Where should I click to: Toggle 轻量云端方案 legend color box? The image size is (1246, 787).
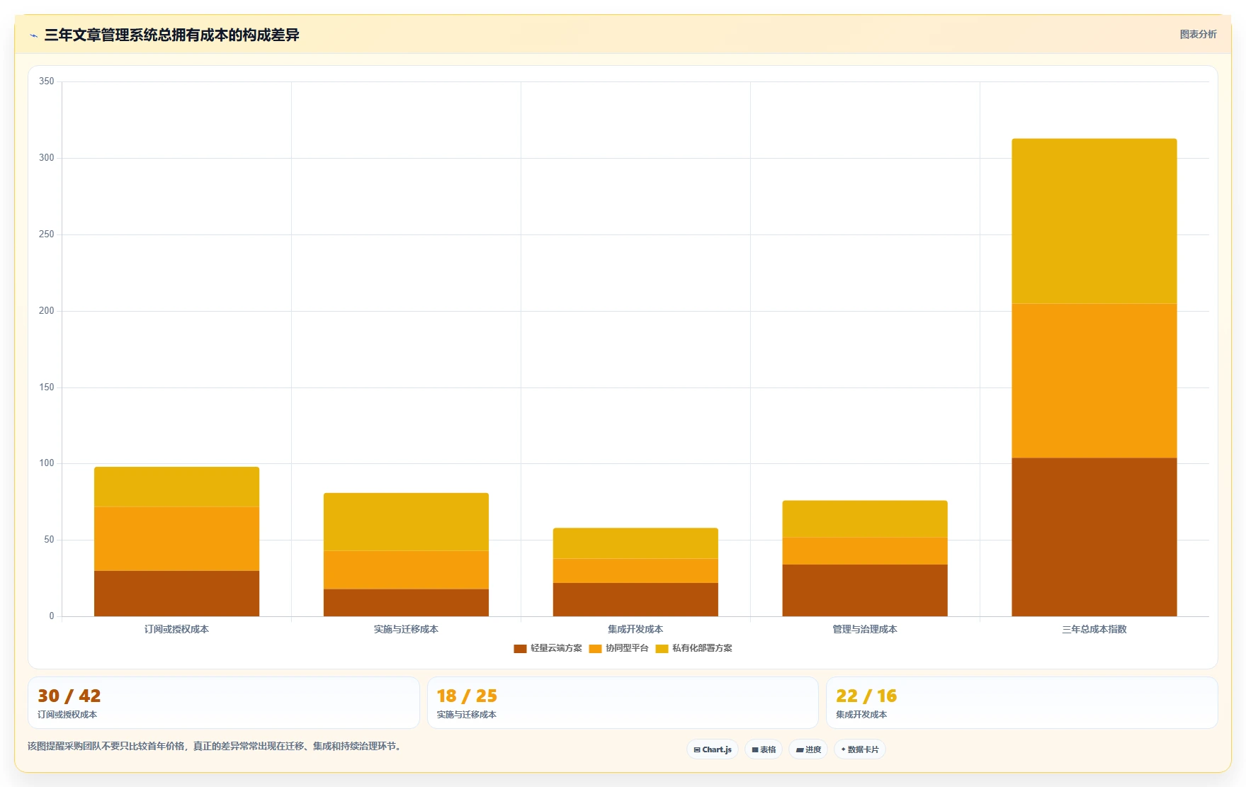click(520, 649)
